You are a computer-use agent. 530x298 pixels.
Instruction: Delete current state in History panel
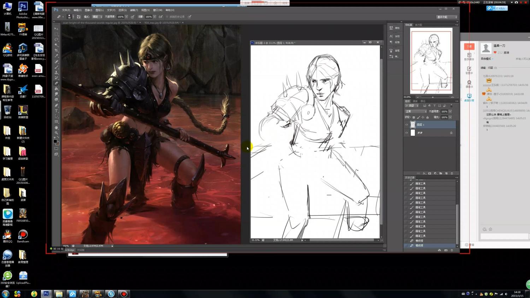tap(452, 250)
